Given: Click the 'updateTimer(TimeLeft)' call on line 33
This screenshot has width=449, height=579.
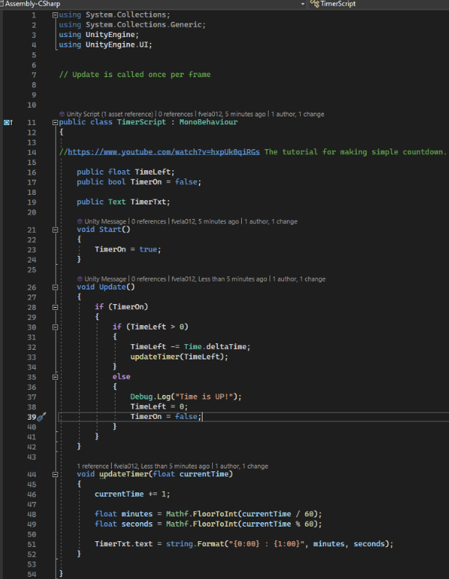Looking at the screenshot, I should pos(179,357).
